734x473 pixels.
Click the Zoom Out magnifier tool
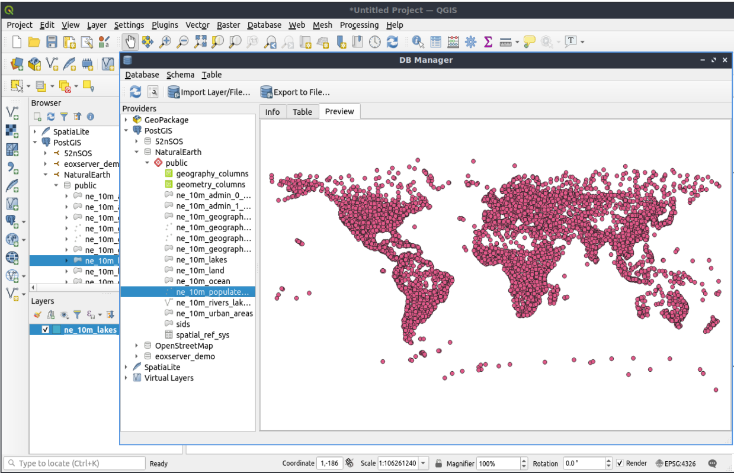182,41
